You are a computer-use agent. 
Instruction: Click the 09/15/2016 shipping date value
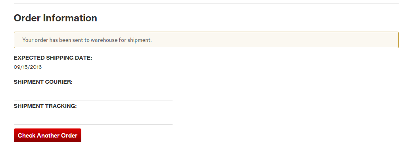(28, 67)
